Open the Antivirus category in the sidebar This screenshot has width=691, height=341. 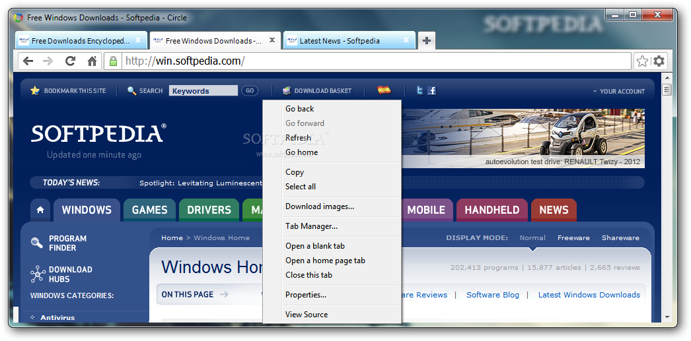pos(57,318)
